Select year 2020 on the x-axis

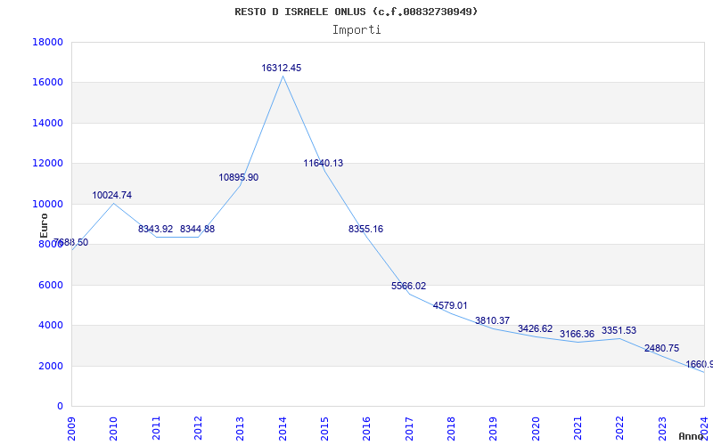pyautogui.click(x=536, y=429)
